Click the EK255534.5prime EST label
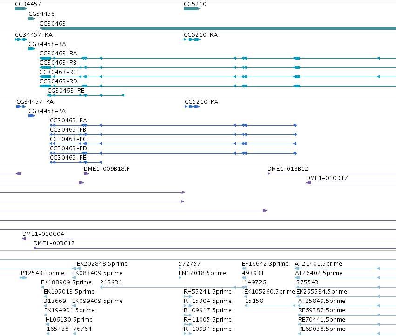The height and width of the screenshot is (336, 396). [322, 292]
